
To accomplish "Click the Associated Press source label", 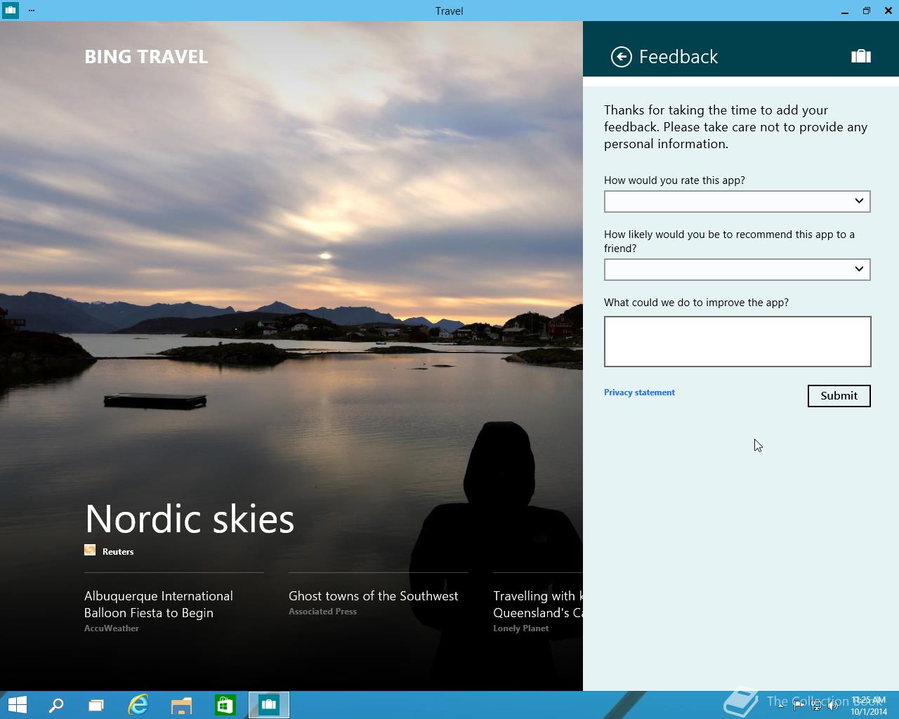I will (x=322, y=612).
